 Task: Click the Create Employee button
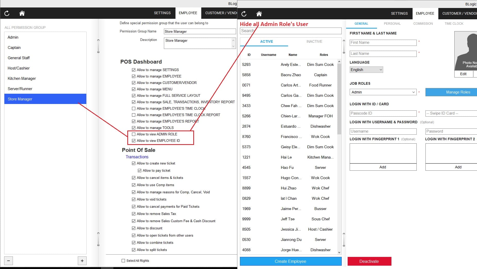click(290, 261)
